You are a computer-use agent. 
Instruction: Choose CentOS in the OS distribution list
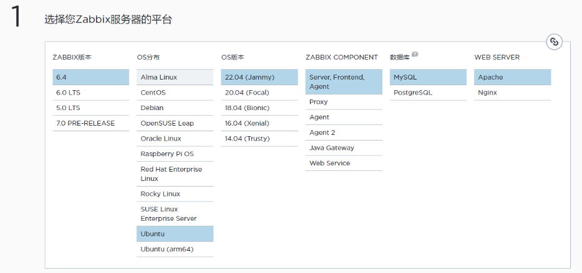click(x=175, y=93)
